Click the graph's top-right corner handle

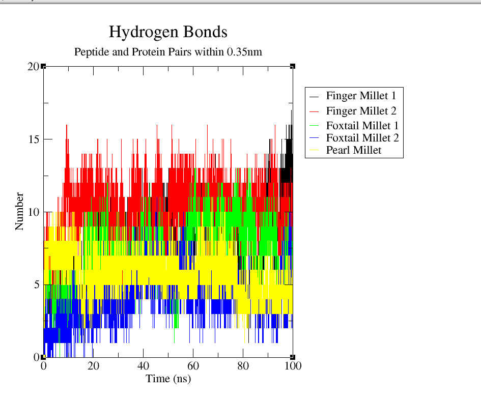293,66
